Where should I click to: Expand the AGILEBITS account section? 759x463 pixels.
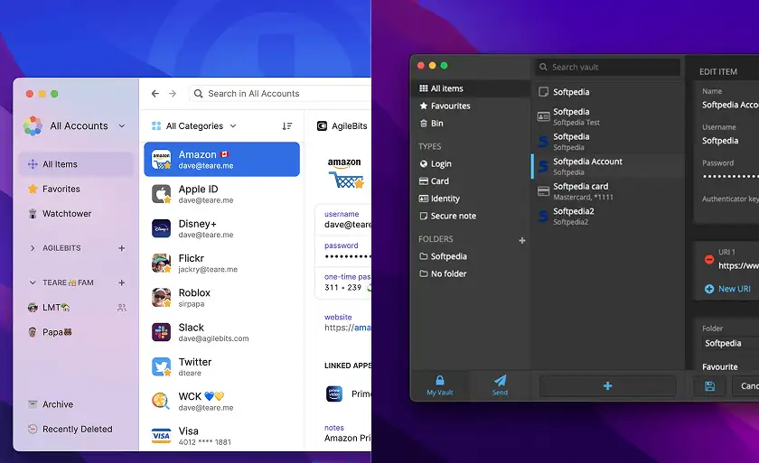33,248
